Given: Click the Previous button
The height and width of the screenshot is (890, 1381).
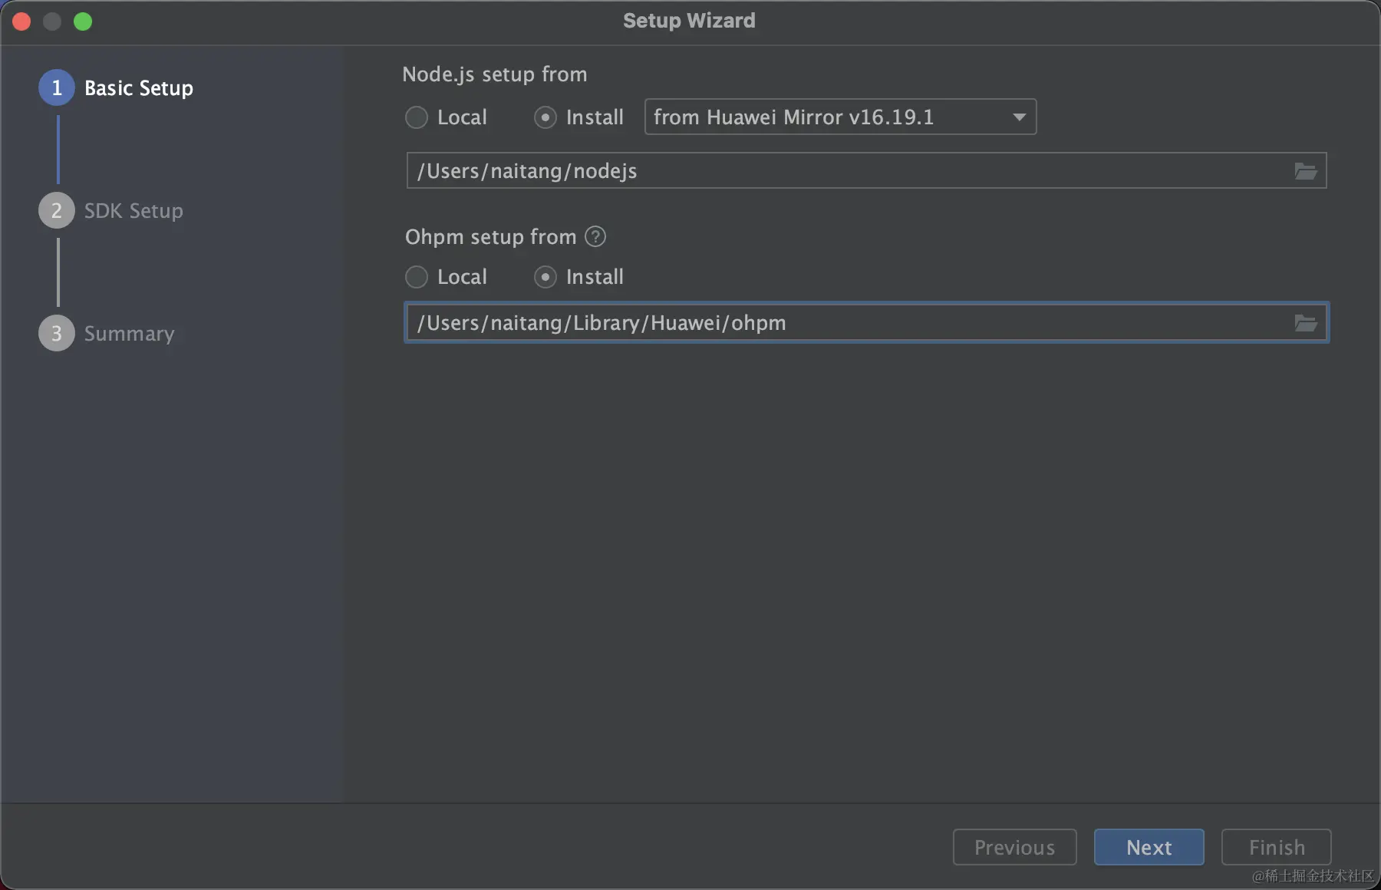Looking at the screenshot, I should [x=1014, y=847].
